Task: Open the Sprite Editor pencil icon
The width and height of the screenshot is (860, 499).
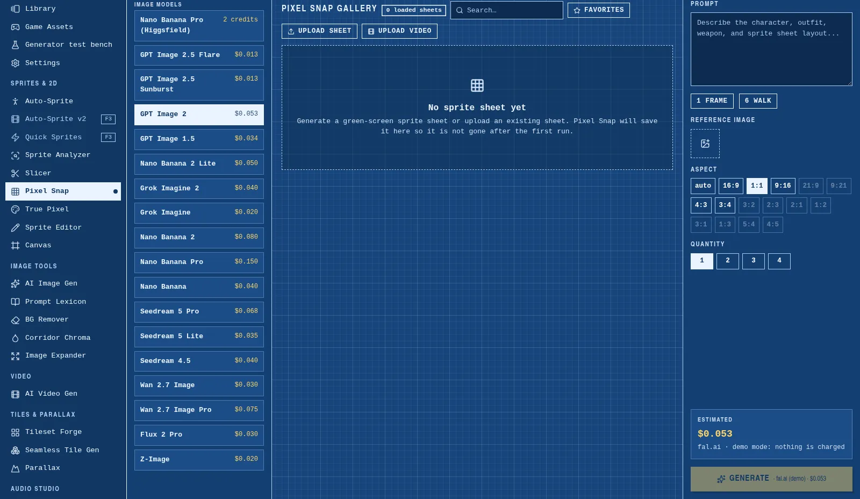Action: pyautogui.click(x=15, y=227)
